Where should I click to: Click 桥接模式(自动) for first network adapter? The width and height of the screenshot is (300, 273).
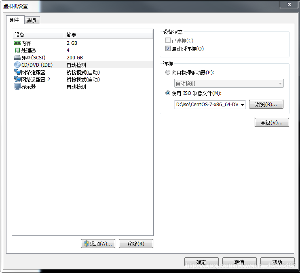click(x=83, y=72)
